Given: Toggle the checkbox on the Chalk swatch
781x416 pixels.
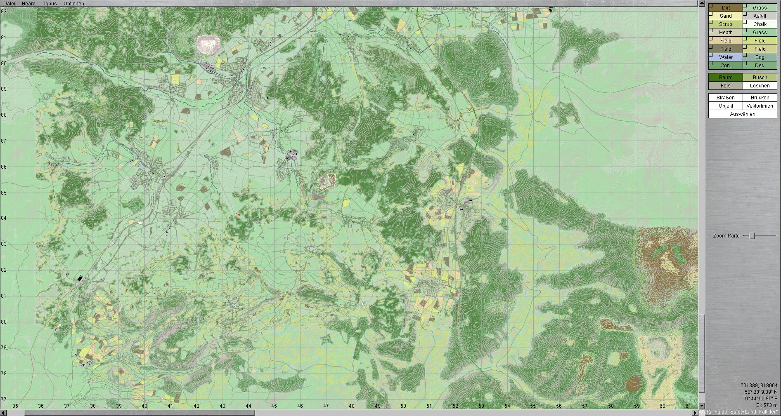Looking at the screenshot, I should pyautogui.click(x=745, y=22).
